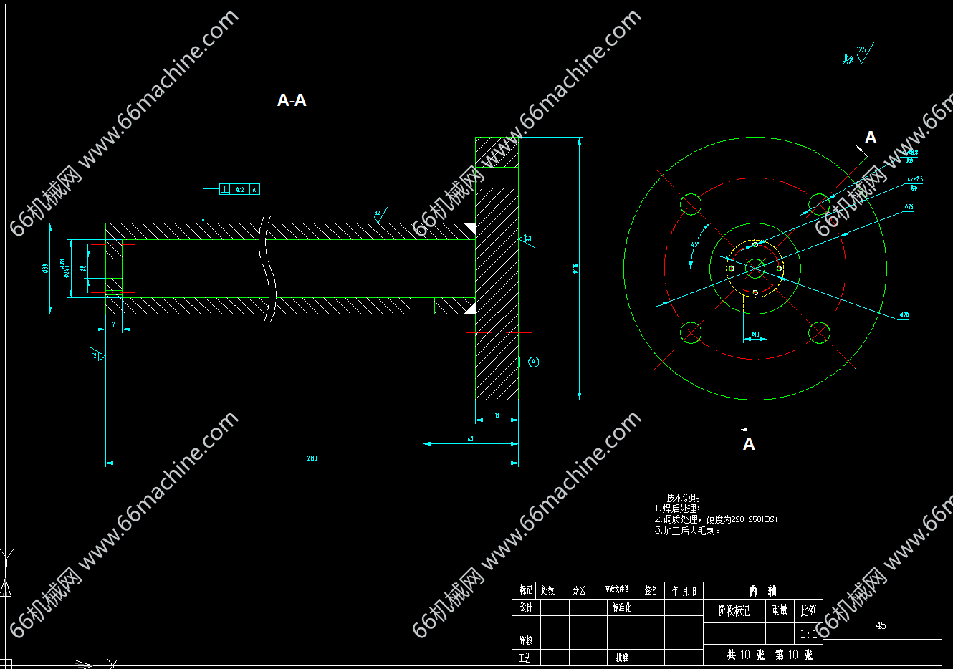The image size is (953, 669).
Task: Click the circled datum "A" symbol on the flange
Action: (533, 362)
